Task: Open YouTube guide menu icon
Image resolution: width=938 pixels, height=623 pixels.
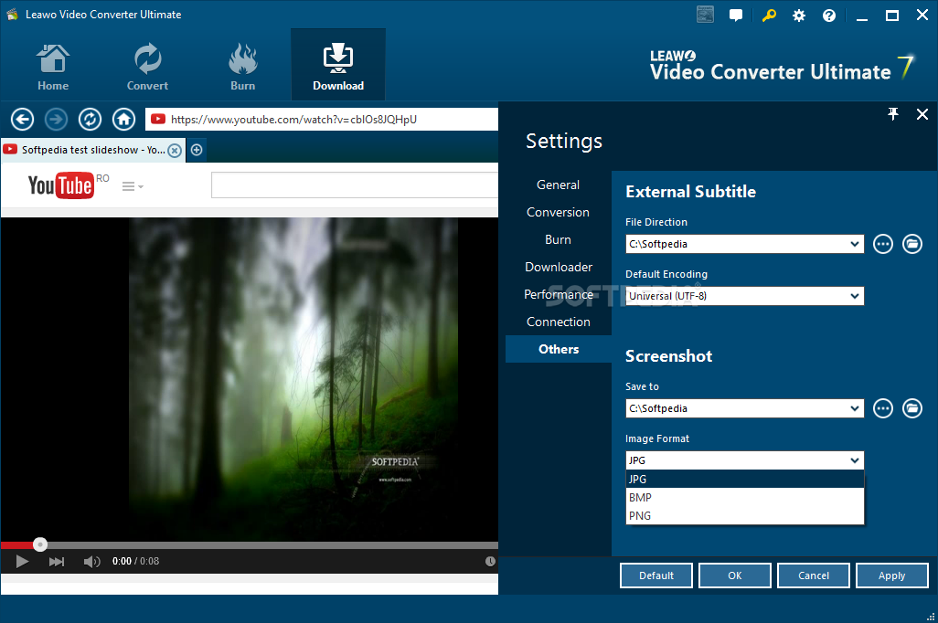Action: pyautogui.click(x=133, y=186)
